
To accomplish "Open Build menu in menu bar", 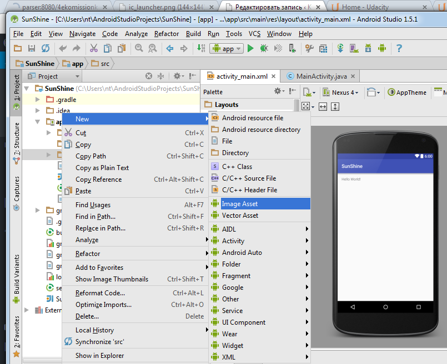I will click(x=193, y=34).
